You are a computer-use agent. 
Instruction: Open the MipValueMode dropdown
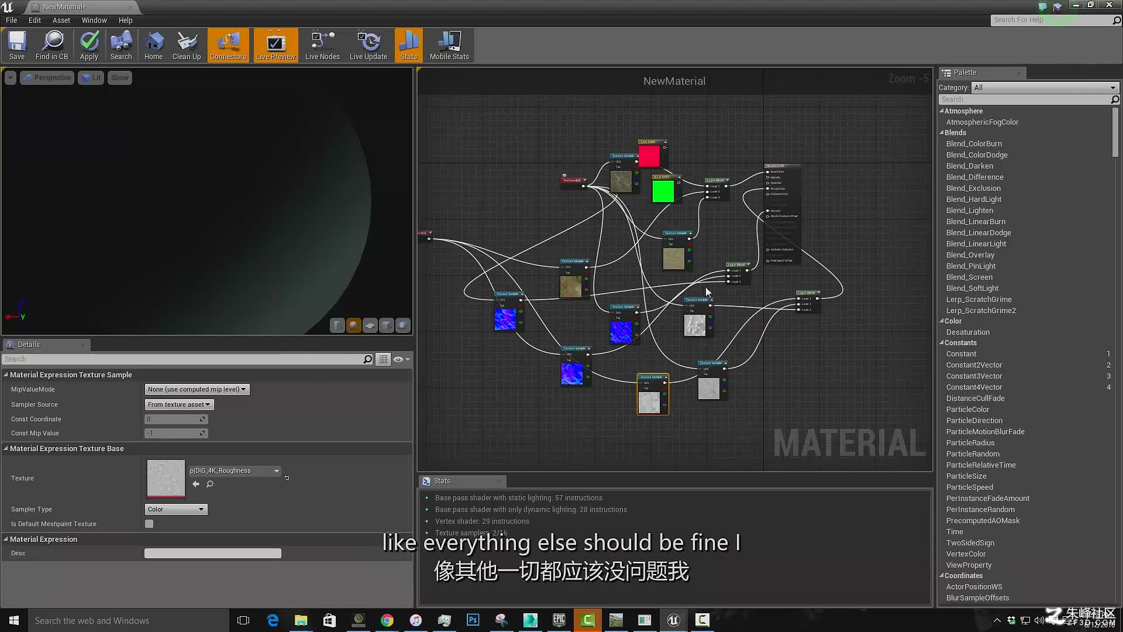[197, 389]
